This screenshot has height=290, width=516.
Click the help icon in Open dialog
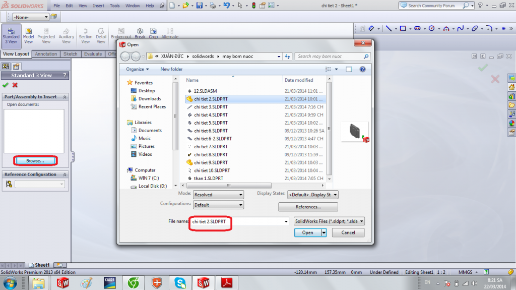click(362, 69)
